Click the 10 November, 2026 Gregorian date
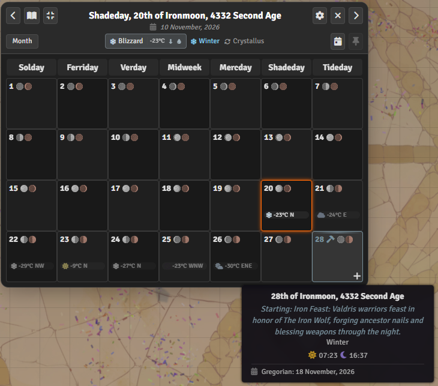This screenshot has width=438, height=386. (x=190, y=27)
